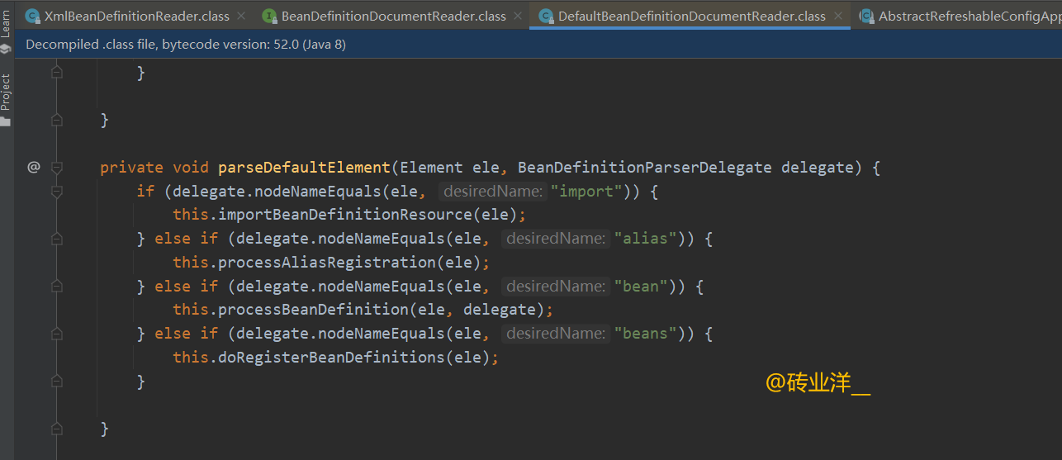The width and height of the screenshot is (1062, 460).
Task: Select DefaultBeanDefinitionDocumentReader.class tab
Action: pyautogui.click(x=691, y=16)
